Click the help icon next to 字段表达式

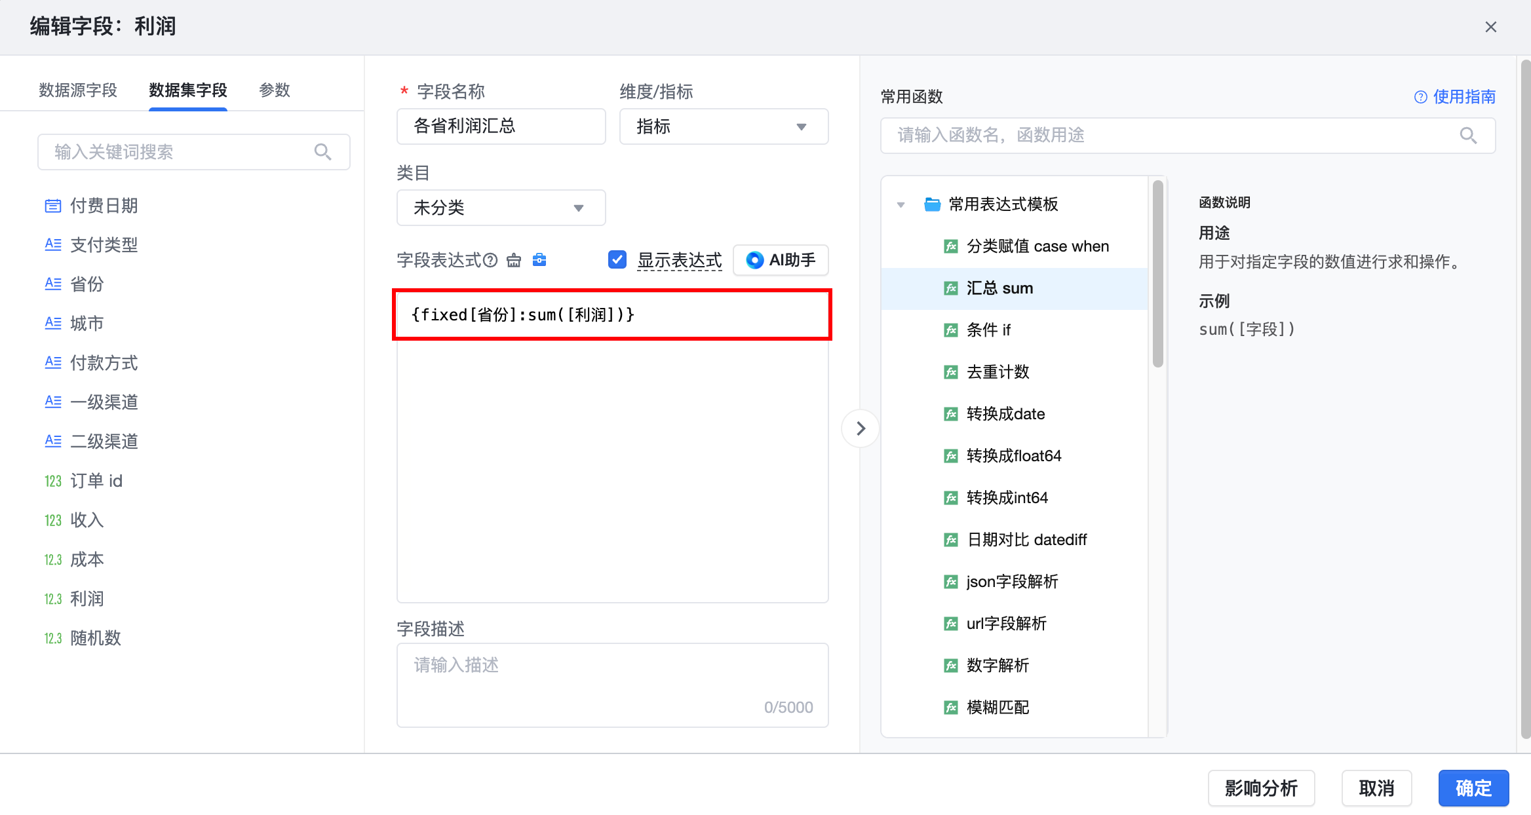coord(490,261)
